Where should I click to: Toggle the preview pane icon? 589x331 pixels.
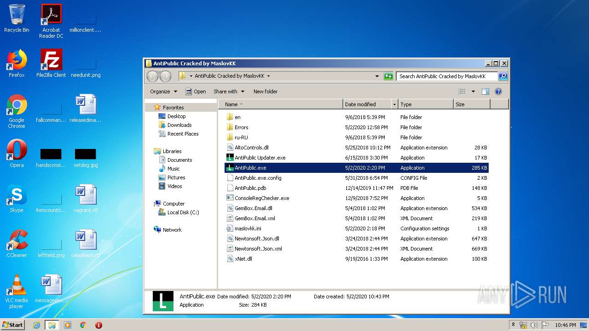(x=485, y=91)
